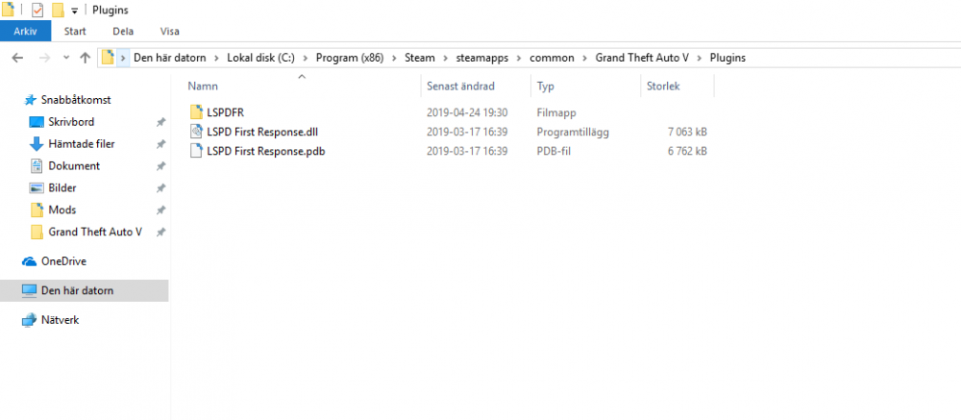Image resolution: width=961 pixels, height=420 pixels.
Task: Open the recent locations dropdown arrow
Action: 66,58
